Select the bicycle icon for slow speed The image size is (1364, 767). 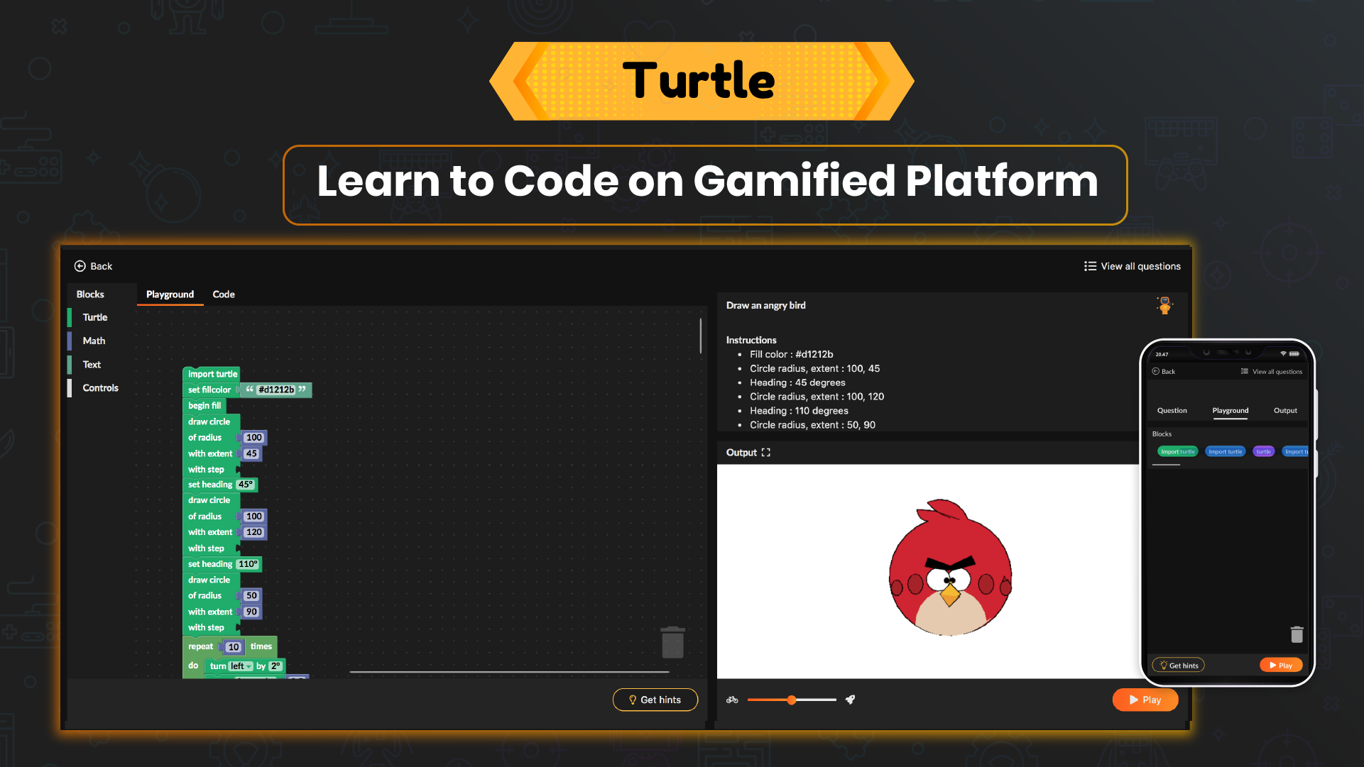tap(732, 700)
